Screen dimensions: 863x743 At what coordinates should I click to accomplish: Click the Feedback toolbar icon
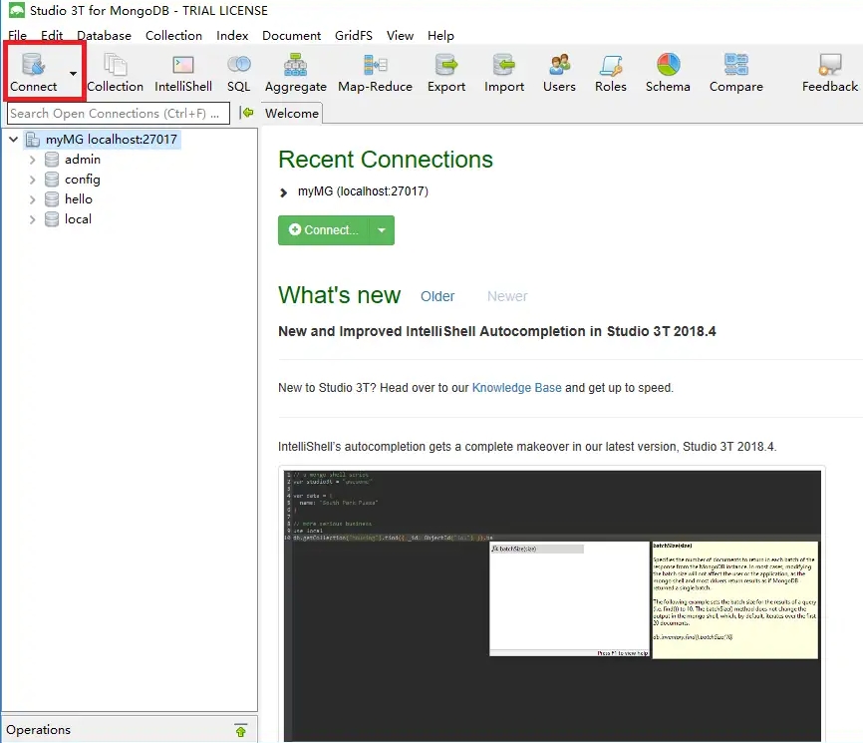(830, 72)
